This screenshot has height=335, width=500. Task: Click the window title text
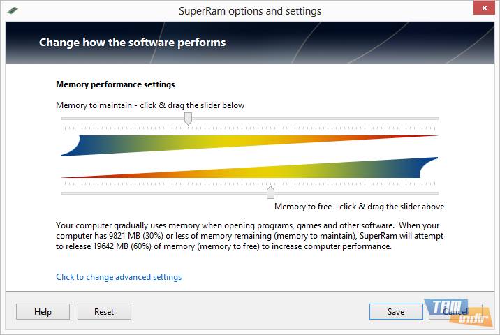tap(250, 11)
